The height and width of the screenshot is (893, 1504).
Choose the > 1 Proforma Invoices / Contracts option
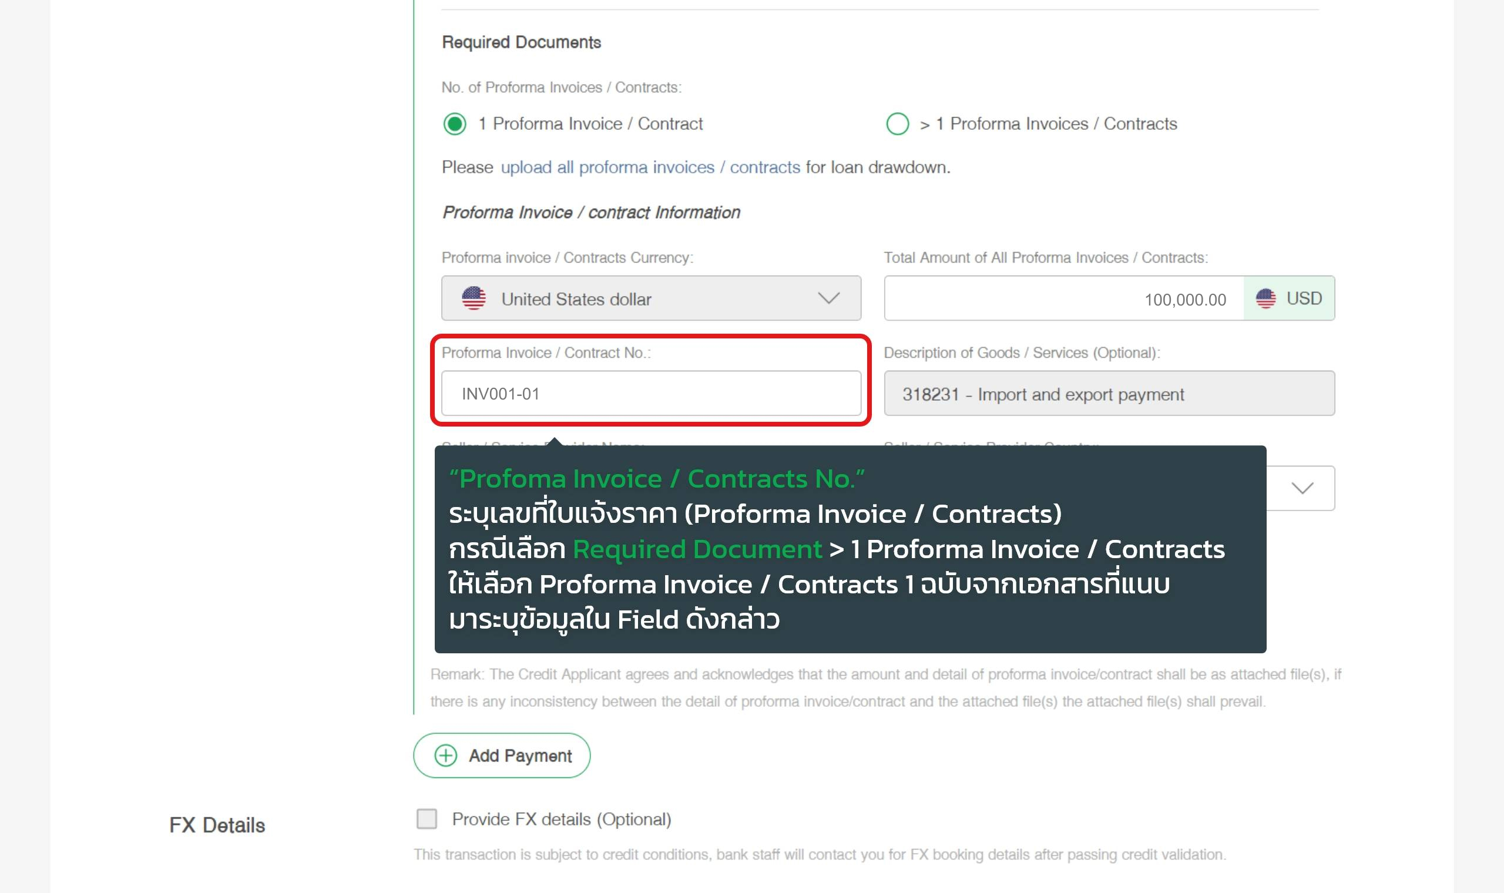click(x=897, y=124)
